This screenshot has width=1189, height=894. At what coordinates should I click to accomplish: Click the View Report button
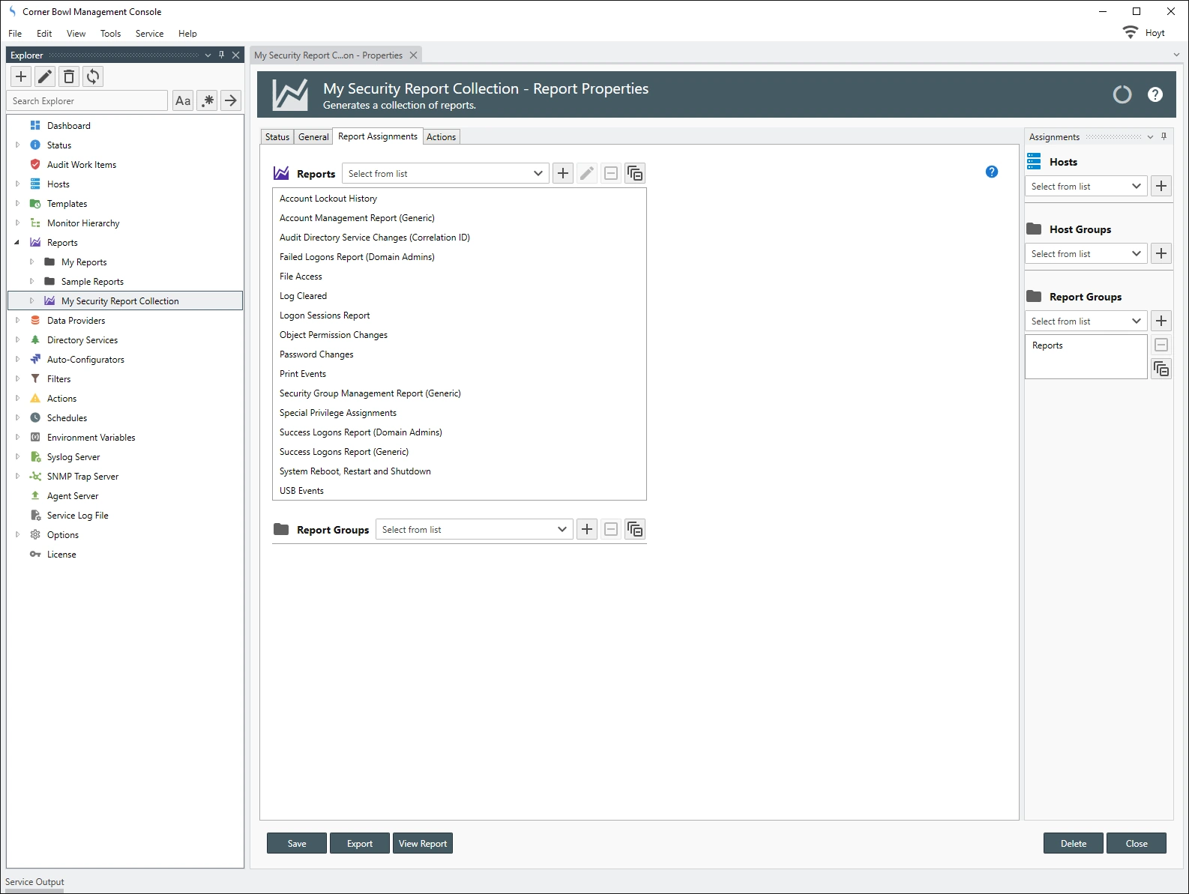coord(423,844)
